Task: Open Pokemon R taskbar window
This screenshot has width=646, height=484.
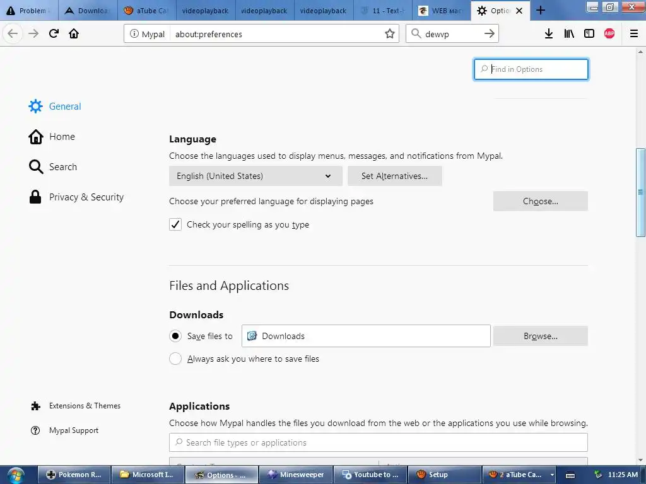Action: click(x=74, y=475)
